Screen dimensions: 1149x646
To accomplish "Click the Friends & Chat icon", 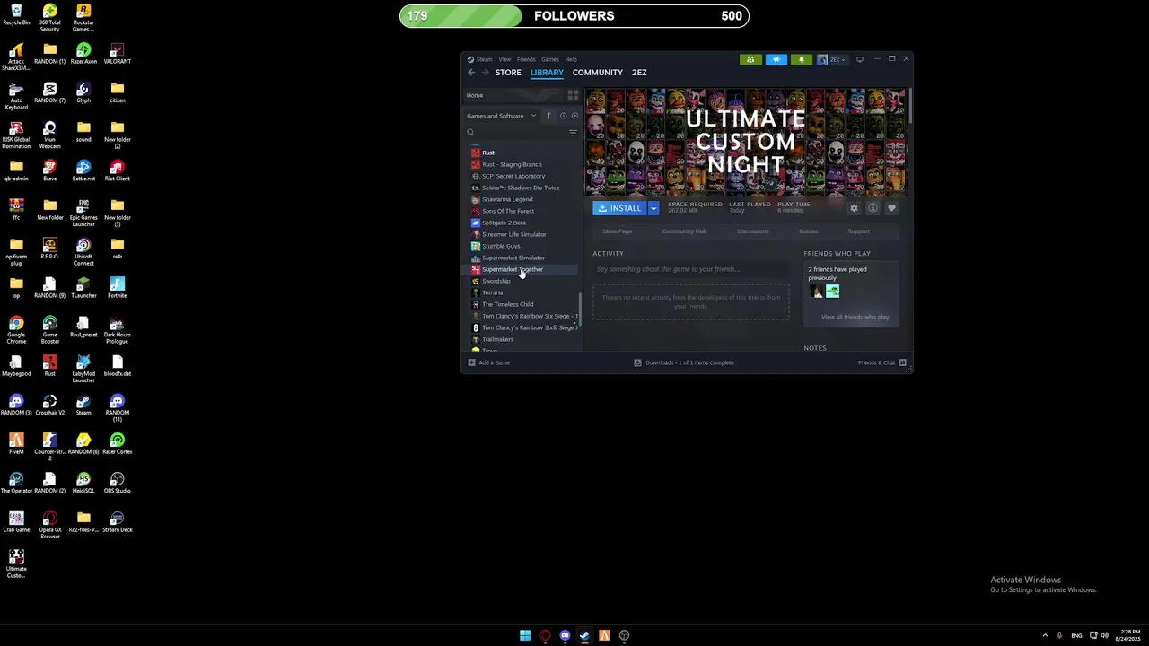I will coord(903,362).
